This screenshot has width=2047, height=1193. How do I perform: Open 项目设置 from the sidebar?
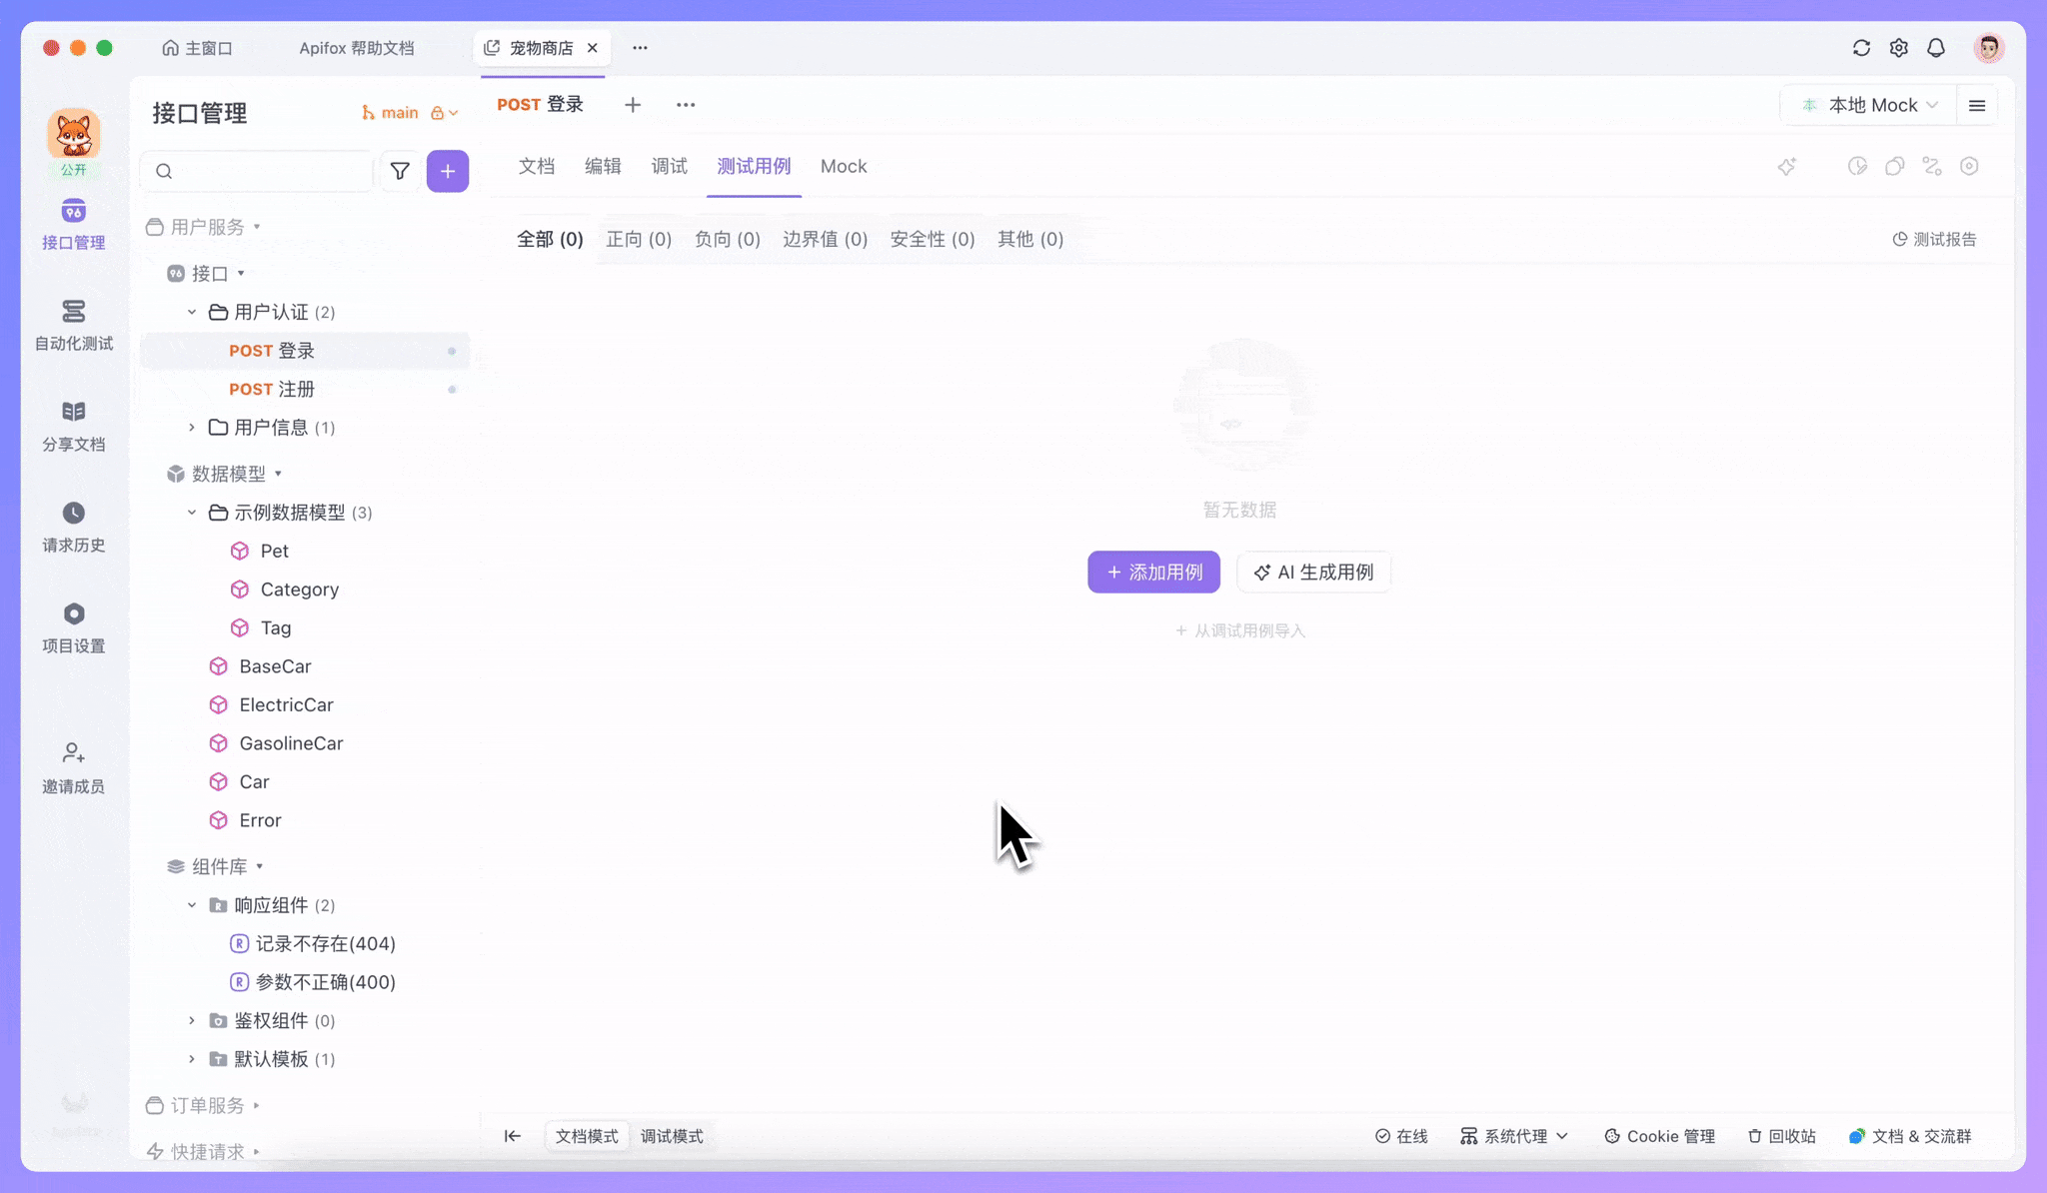pos(73,625)
